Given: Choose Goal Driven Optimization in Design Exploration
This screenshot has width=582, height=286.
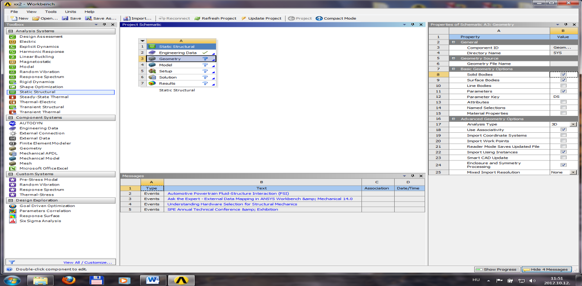Looking at the screenshot, I should coord(47,206).
